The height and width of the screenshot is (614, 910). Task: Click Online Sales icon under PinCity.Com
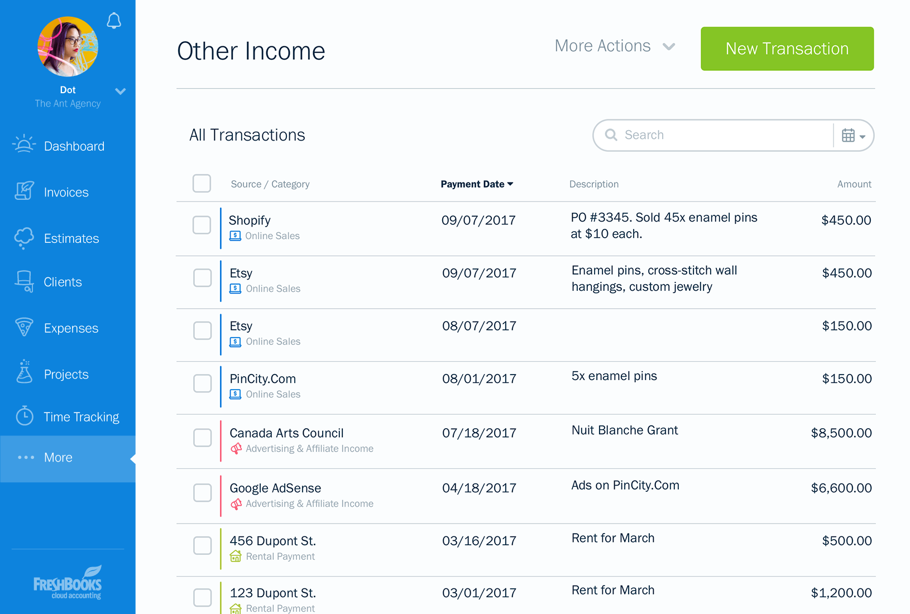(x=236, y=394)
